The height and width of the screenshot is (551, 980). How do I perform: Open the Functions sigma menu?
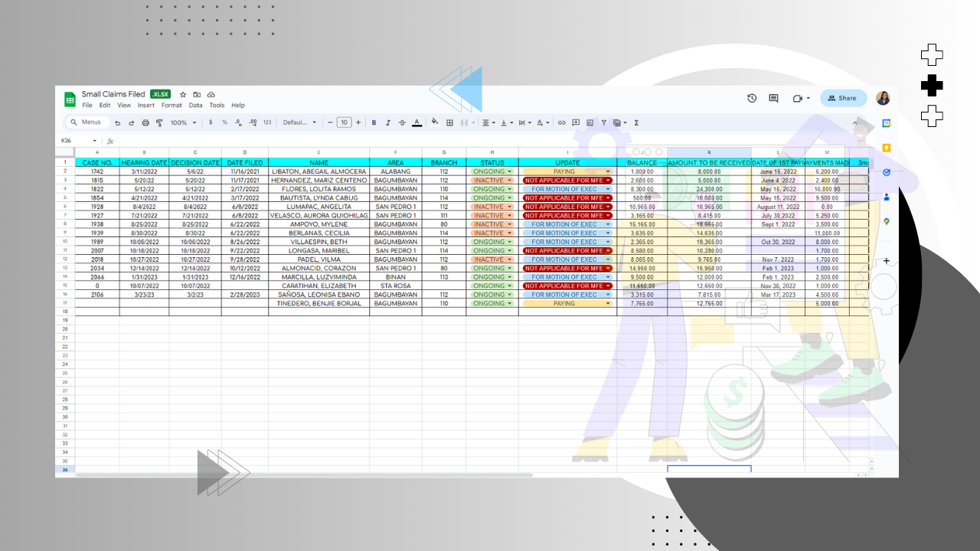click(x=636, y=122)
